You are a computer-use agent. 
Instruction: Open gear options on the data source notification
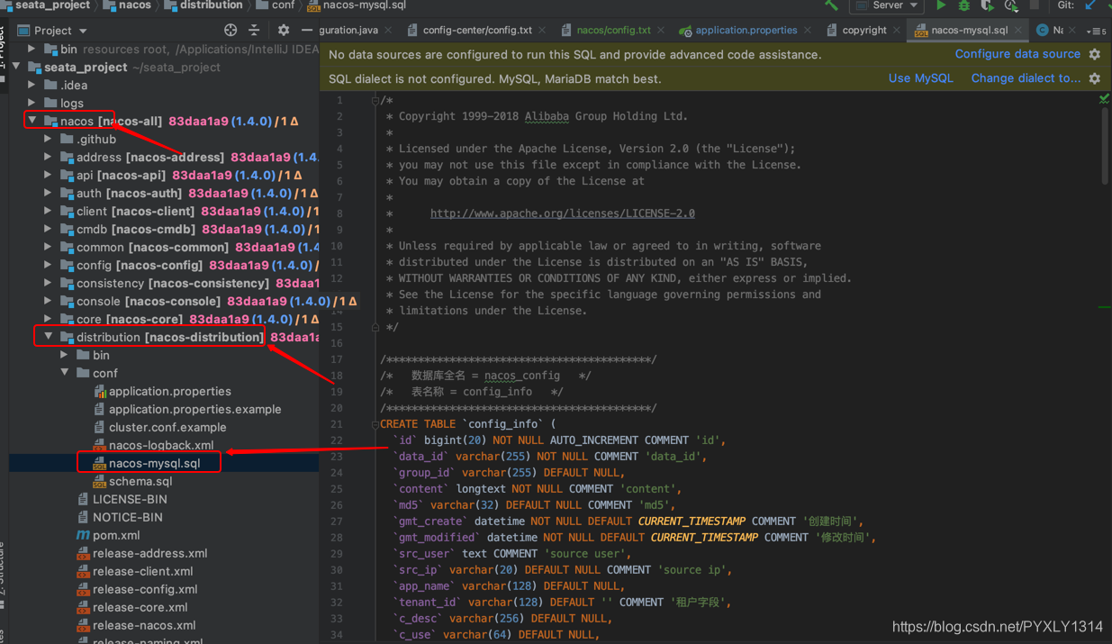coord(1095,54)
